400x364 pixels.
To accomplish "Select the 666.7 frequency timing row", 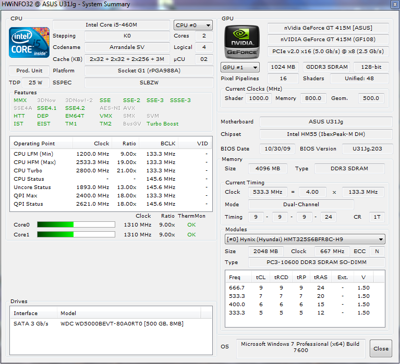I will (x=305, y=287).
